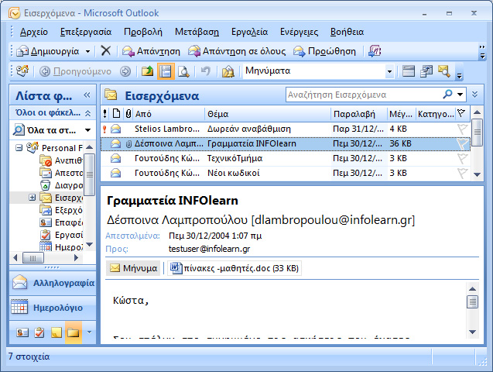Click the notes icon in navigation bottom bar
This screenshot has height=372, width=493.
(x=56, y=332)
